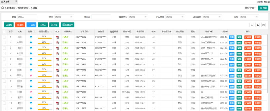Image resolution: width=270 pixels, height=111 pixels.
Task: Click the 96% completeness bar in row 1
Action: coord(45,38)
